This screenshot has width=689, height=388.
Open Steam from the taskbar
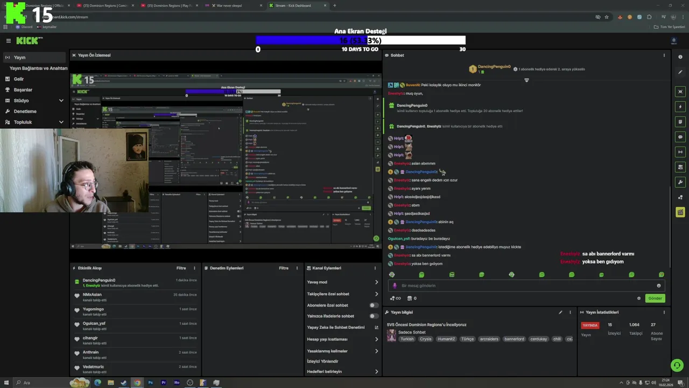pos(124,383)
